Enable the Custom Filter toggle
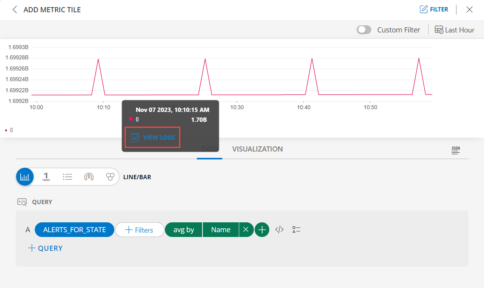The width and height of the screenshot is (484, 288). (x=364, y=30)
